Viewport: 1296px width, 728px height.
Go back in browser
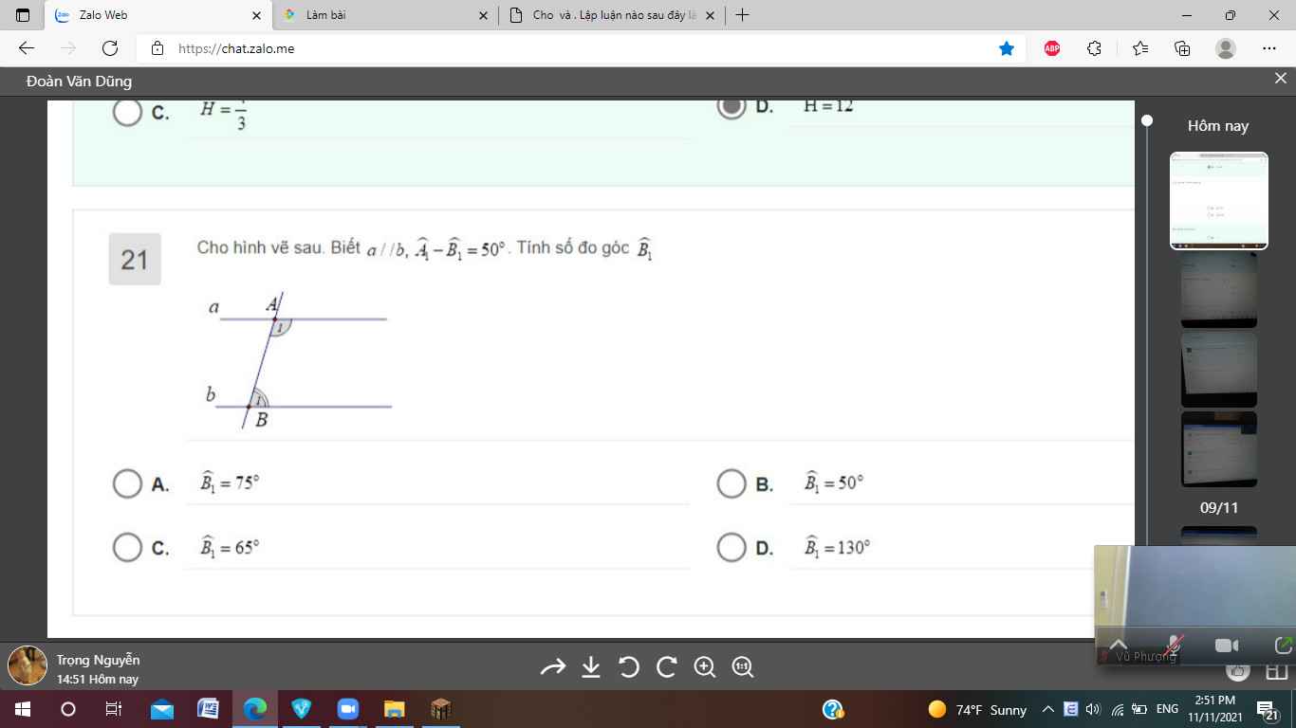pos(27,48)
